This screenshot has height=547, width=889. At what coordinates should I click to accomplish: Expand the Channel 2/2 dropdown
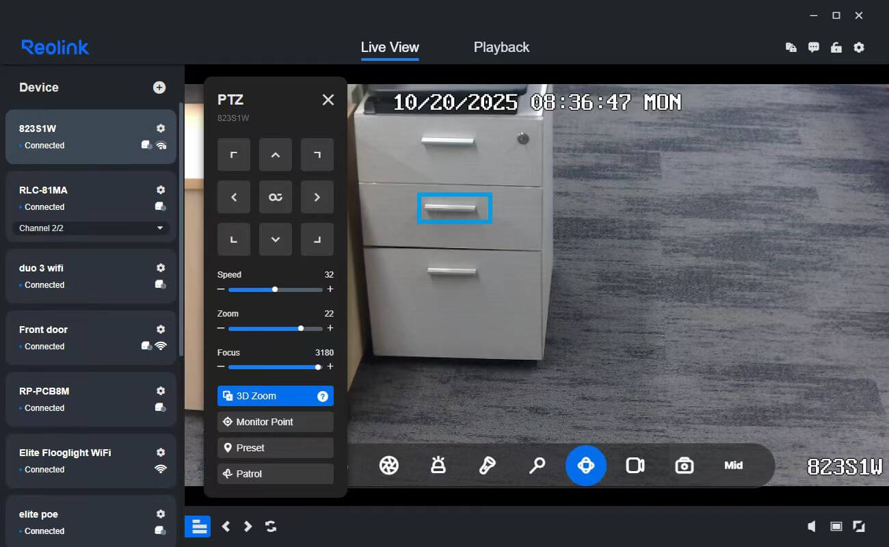91,228
